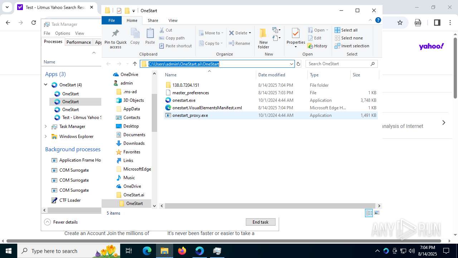Select Downloads in navigation pane

click(134, 143)
